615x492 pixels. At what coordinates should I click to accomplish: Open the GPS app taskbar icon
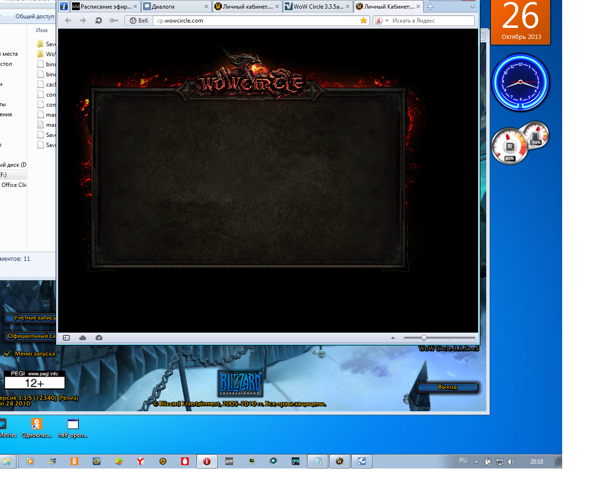point(295,461)
